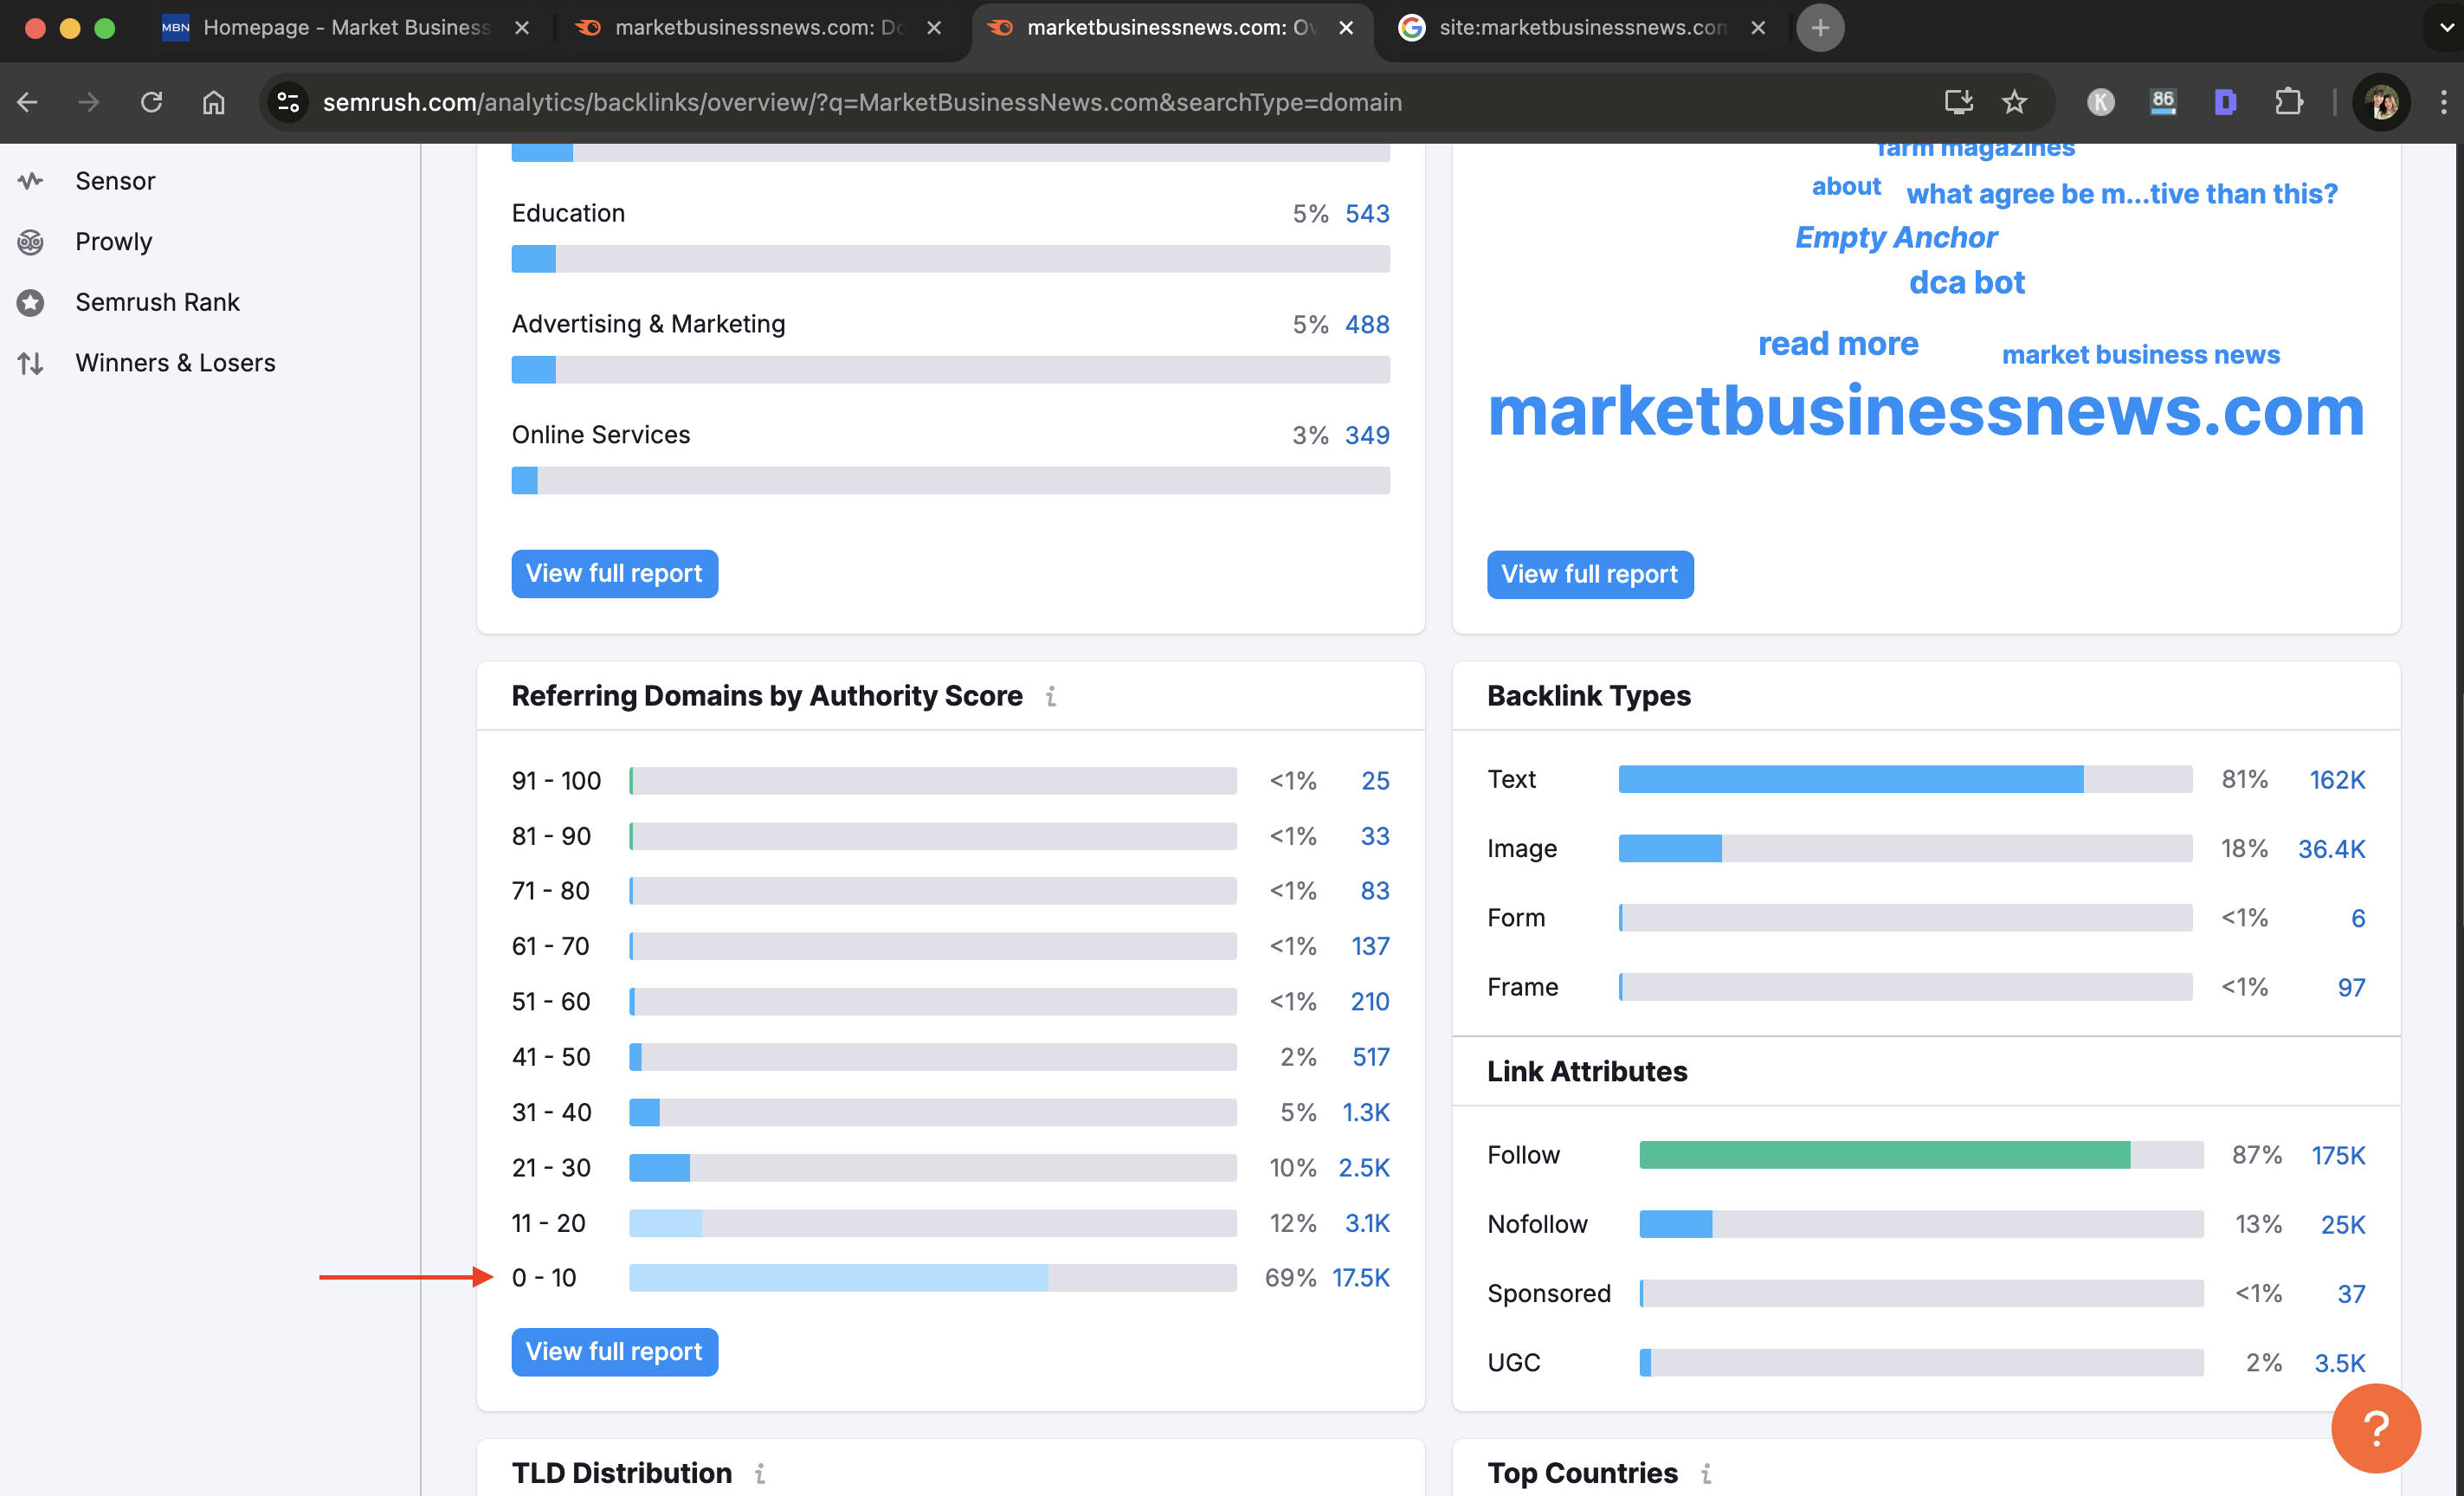Click the Text backlink type bar
This screenshot has height=1496, width=2464.
point(1905,779)
